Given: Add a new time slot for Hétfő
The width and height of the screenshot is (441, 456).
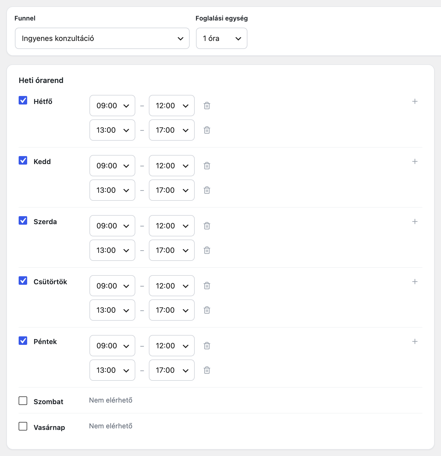Looking at the screenshot, I should click(x=415, y=101).
